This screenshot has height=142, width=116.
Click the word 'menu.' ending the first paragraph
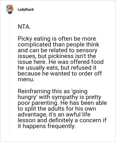click(26, 80)
